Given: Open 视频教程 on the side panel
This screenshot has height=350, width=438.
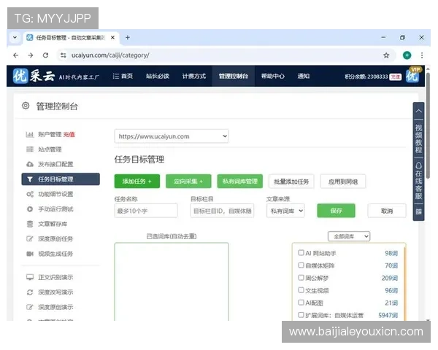Looking at the screenshot, I should coord(418,139).
